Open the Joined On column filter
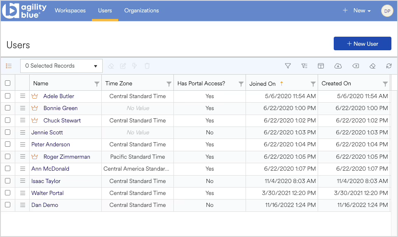The width and height of the screenshot is (398, 237). [x=313, y=84]
